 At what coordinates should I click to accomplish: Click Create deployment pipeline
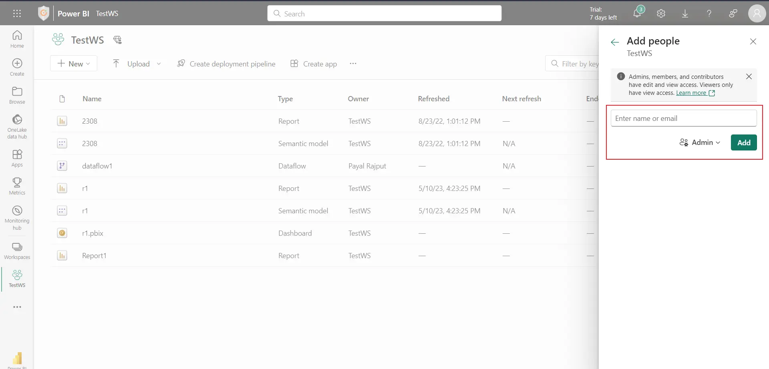pos(226,64)
